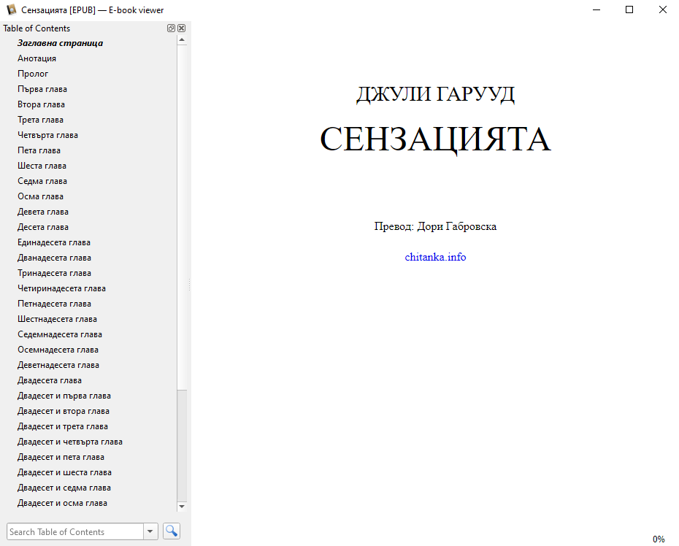This screenshot has width=679, height=546.
Task: Select 'Двадесет и четвърта глава'
Action: tap(70, 442)
